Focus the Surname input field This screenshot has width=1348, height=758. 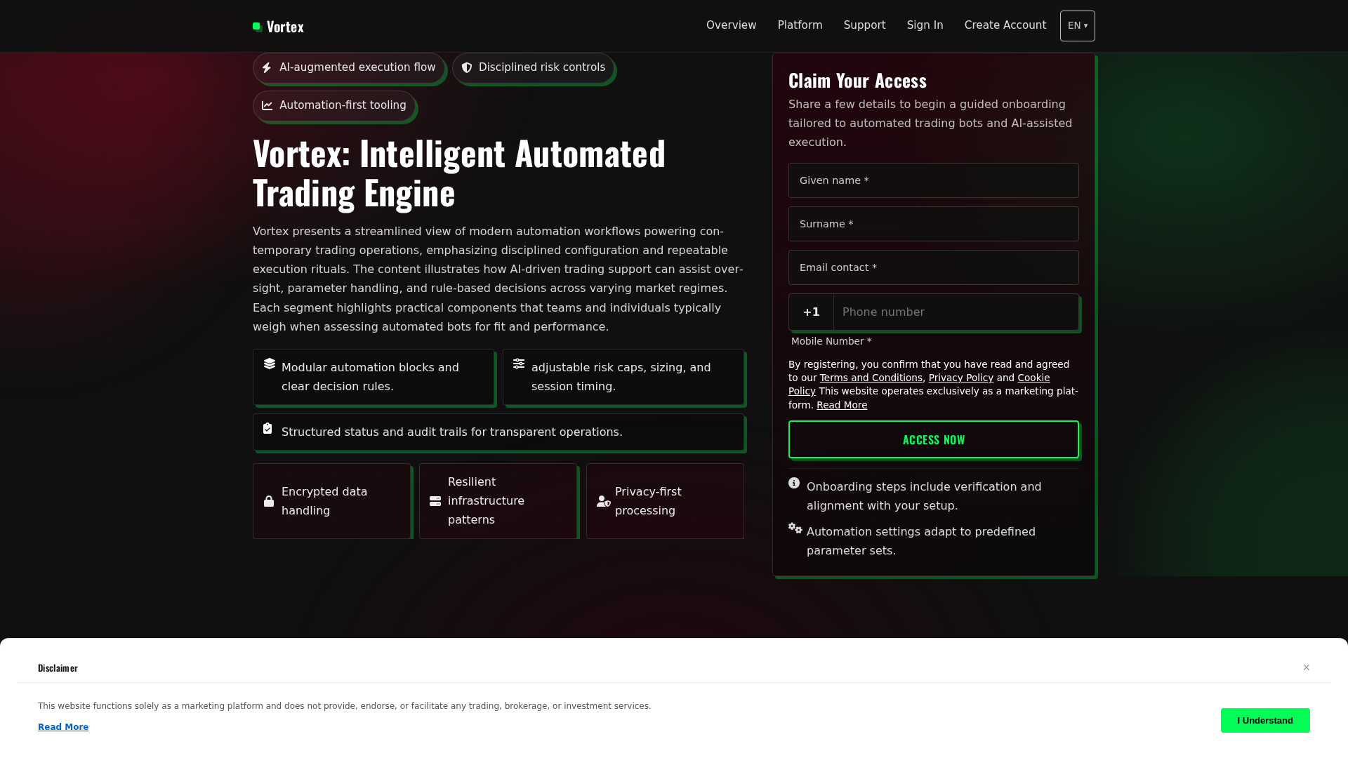pos(934,224)
